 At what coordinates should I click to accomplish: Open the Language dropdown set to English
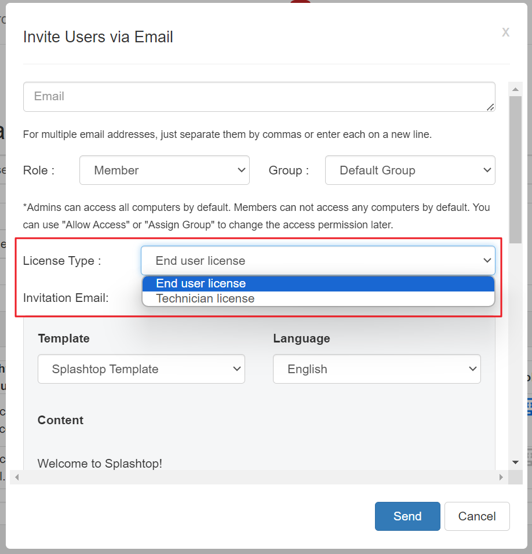pos(377,369)
